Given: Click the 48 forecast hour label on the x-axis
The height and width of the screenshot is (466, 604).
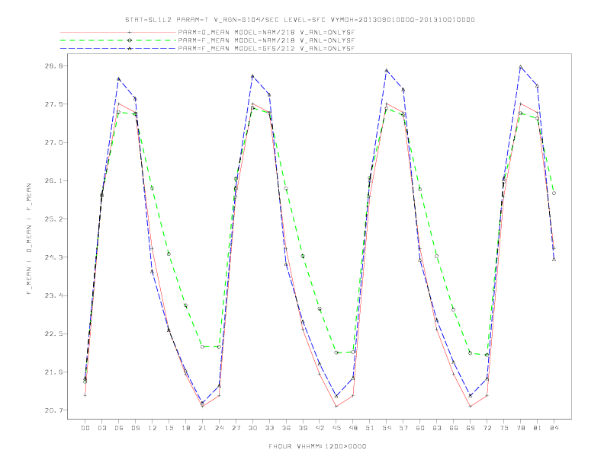Looking at the screenshot, I should 353,428.
